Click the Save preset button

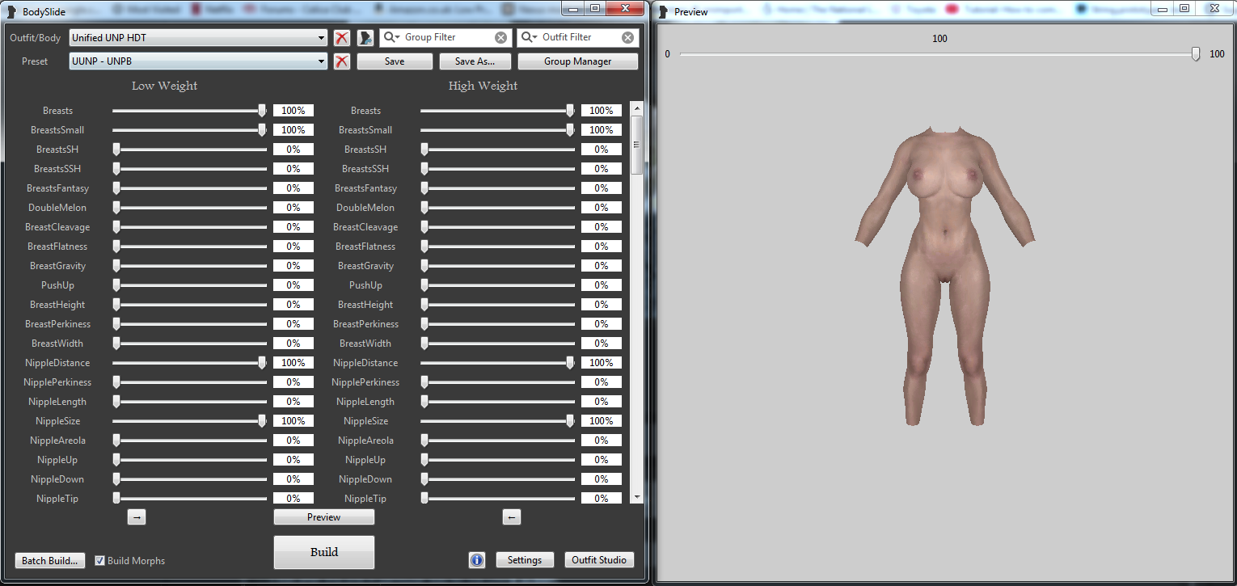(395, 61)
